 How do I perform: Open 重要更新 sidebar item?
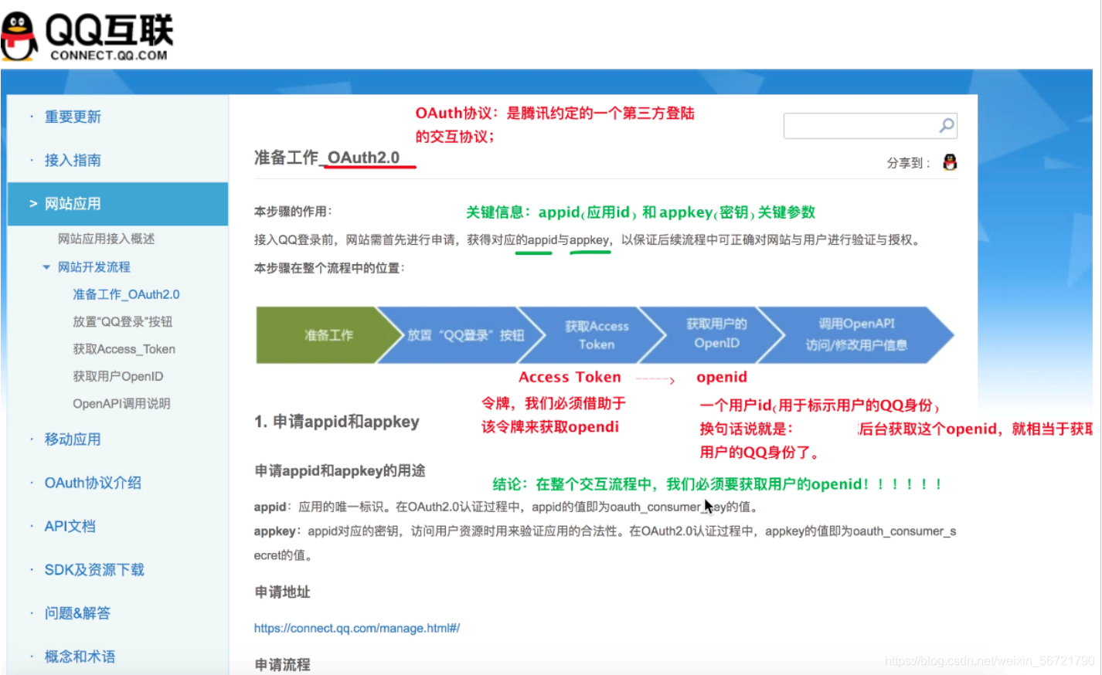coord(73,117)
